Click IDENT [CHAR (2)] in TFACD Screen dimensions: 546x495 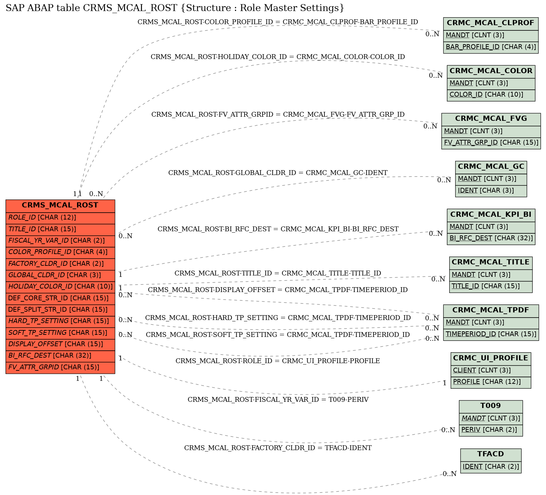491,467
